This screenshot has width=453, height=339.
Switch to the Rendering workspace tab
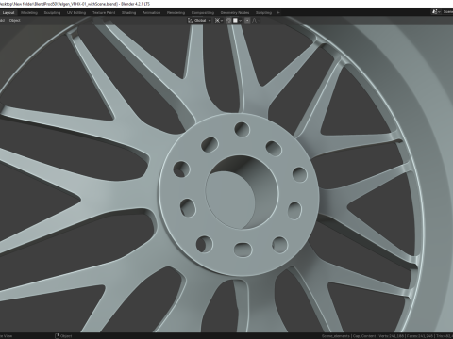pyautogui.click(x=176, y=13)
